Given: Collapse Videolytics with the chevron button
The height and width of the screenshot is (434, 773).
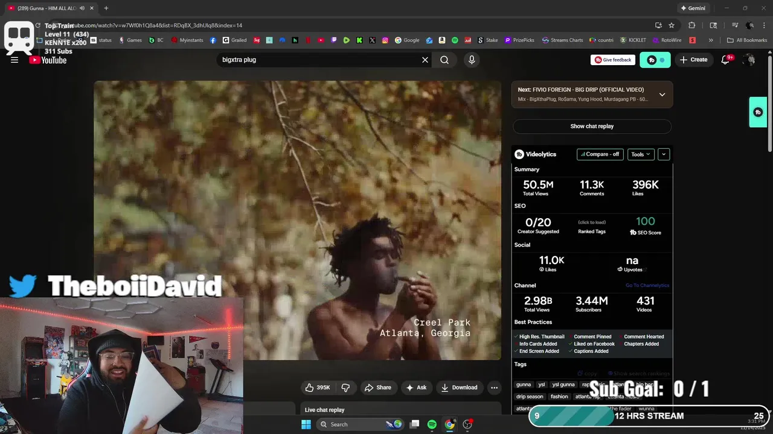Looking at the screenshot, I should click(664, 154).
